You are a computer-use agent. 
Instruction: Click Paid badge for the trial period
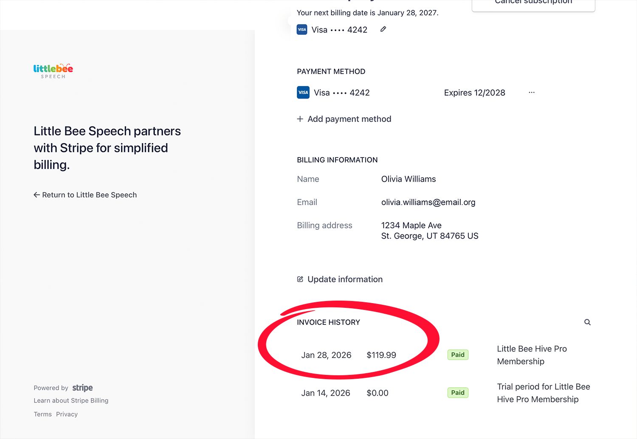point(458,393)
